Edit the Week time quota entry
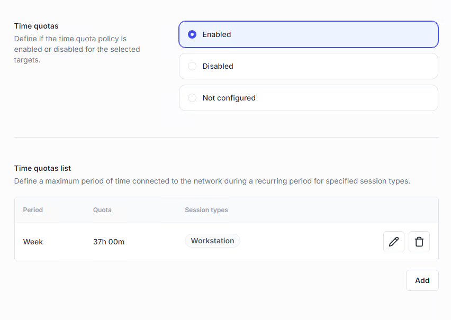 tap(393, 242)
